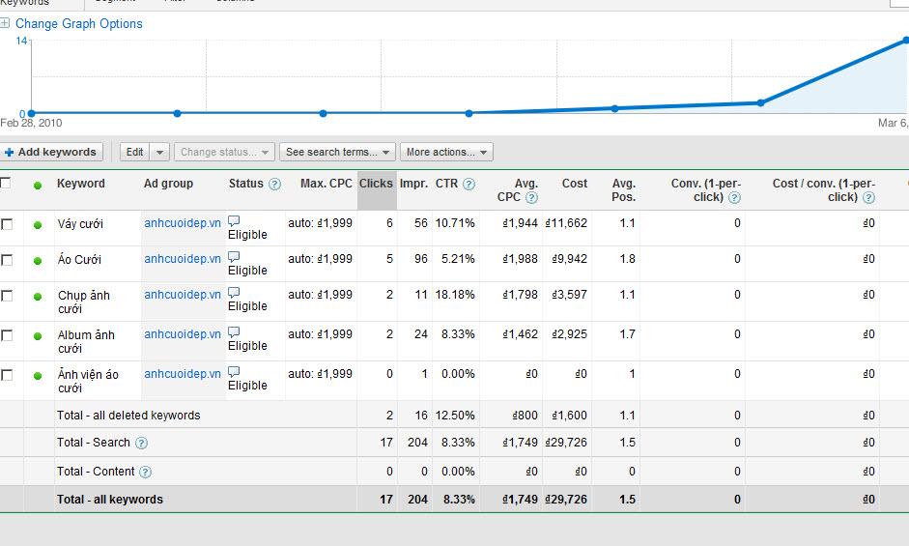Screen dimensions: 909x546
Task: Open the Avg. CPC help icon
Action: click(531, 198)
